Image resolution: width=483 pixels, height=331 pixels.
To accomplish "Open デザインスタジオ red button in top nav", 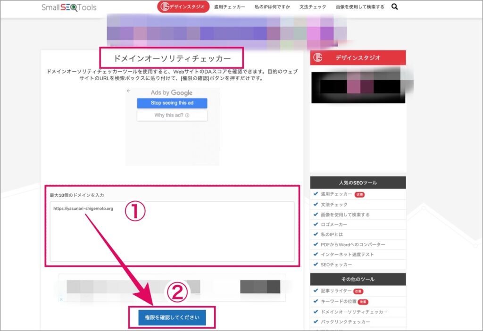I will point(183,7).
